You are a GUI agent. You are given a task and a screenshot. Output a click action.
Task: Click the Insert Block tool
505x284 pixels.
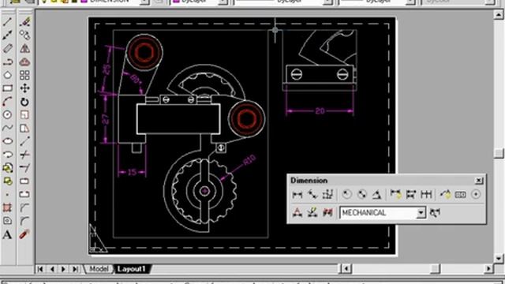[x=7, y=168]
